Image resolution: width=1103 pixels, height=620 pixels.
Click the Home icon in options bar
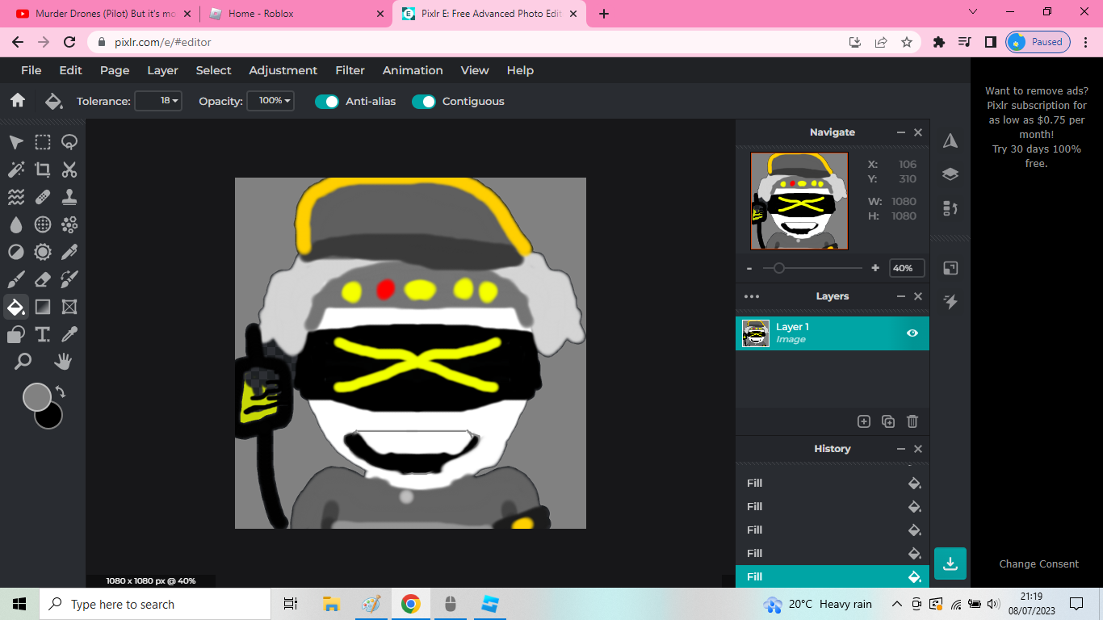[18, 101]
